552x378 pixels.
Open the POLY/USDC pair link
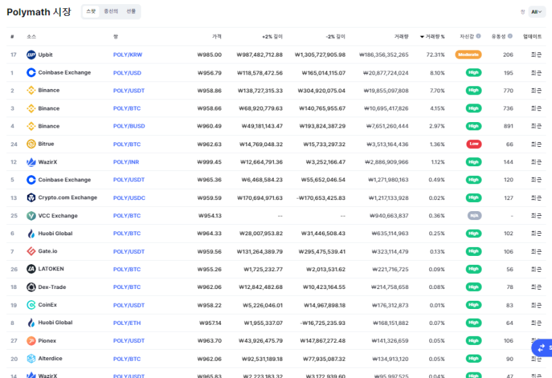pyautogui.click(x=129, y=198)
